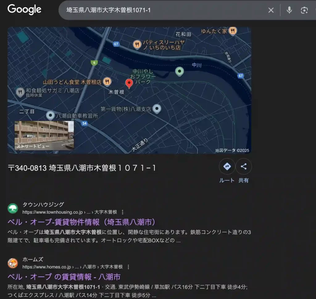Click the パティスリーハヤノ restaurant icon
Image resolution: width=316 pixels, height=299 pixels.
tap(137, 44)
